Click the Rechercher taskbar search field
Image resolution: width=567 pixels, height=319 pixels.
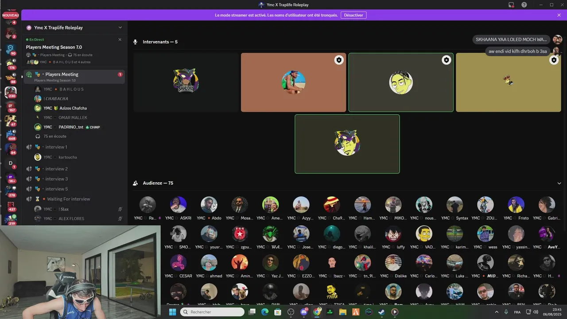click(x=212, y=312)
